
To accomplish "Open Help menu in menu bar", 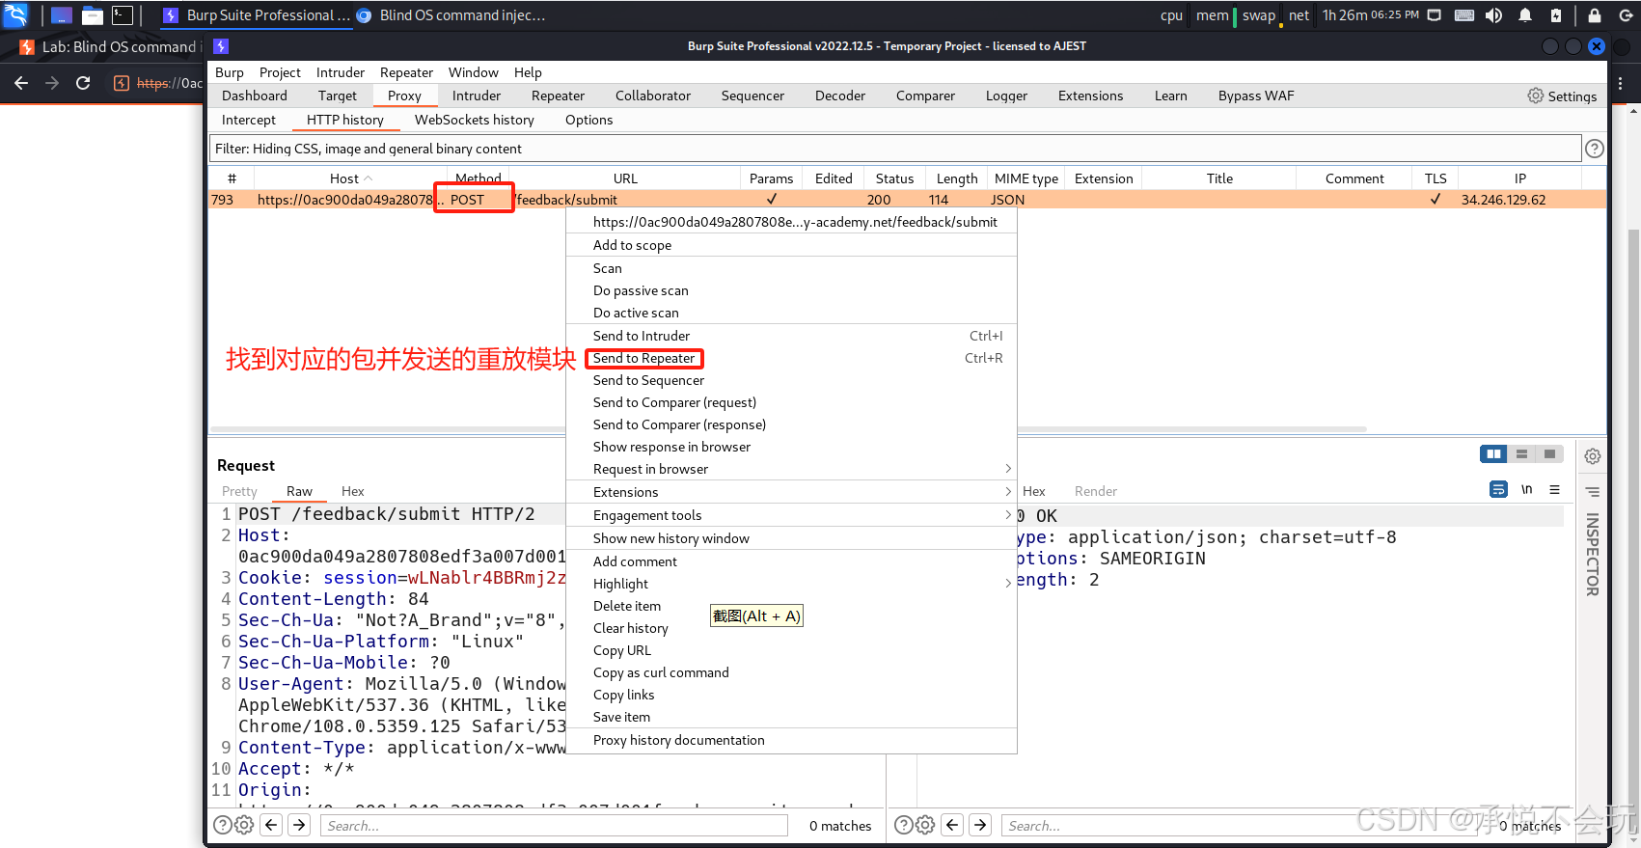I will [528, 72].
